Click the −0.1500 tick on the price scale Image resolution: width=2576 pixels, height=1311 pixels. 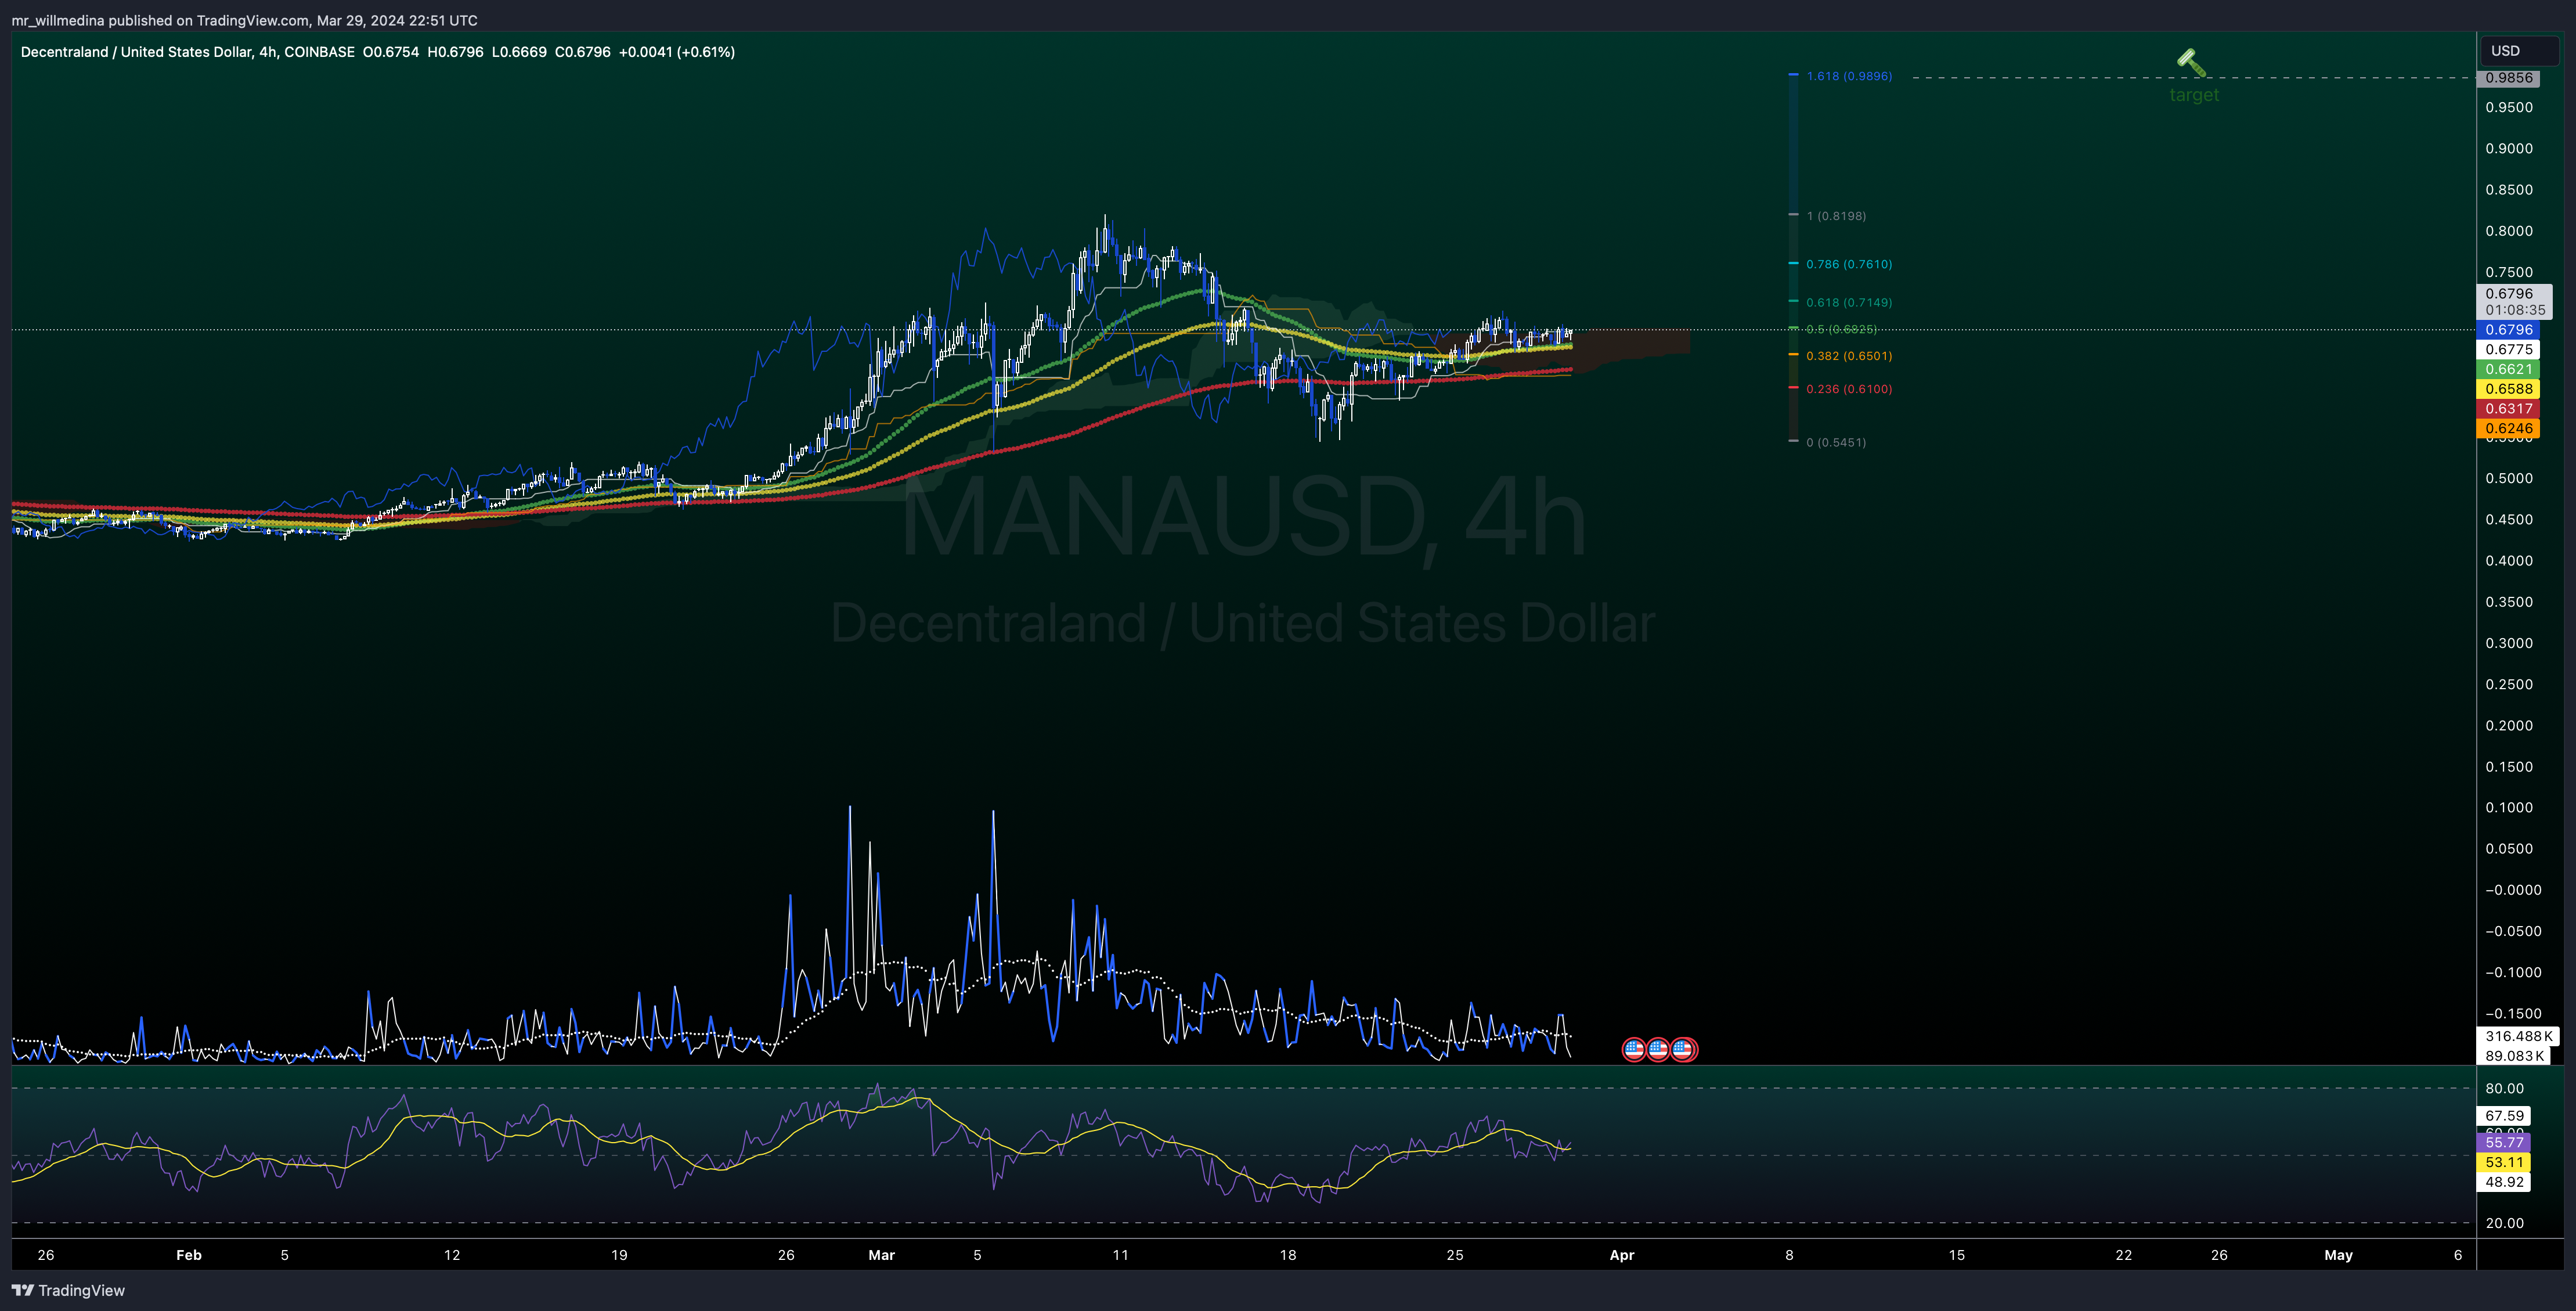tap(2513, 1013)
